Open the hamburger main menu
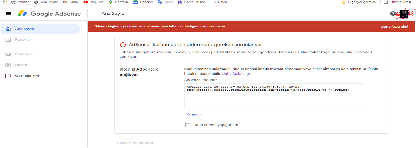Viewport: 417px width, 148px height. (8, 14)
